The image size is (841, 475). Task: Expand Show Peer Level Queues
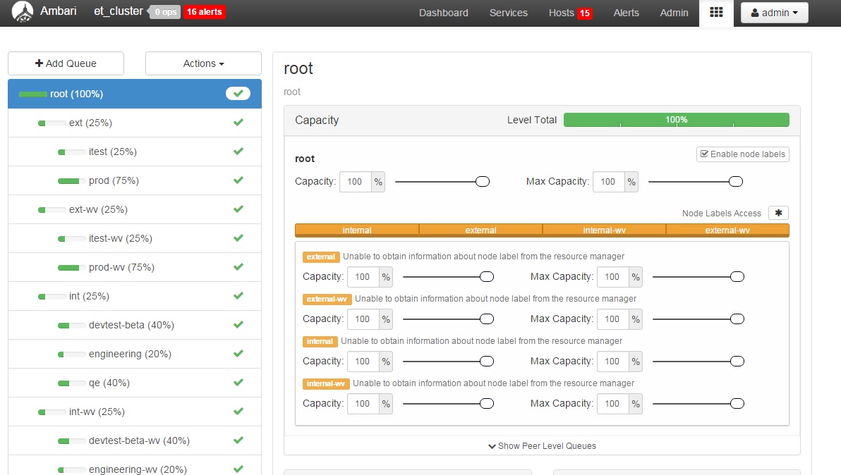click(541, 445)
